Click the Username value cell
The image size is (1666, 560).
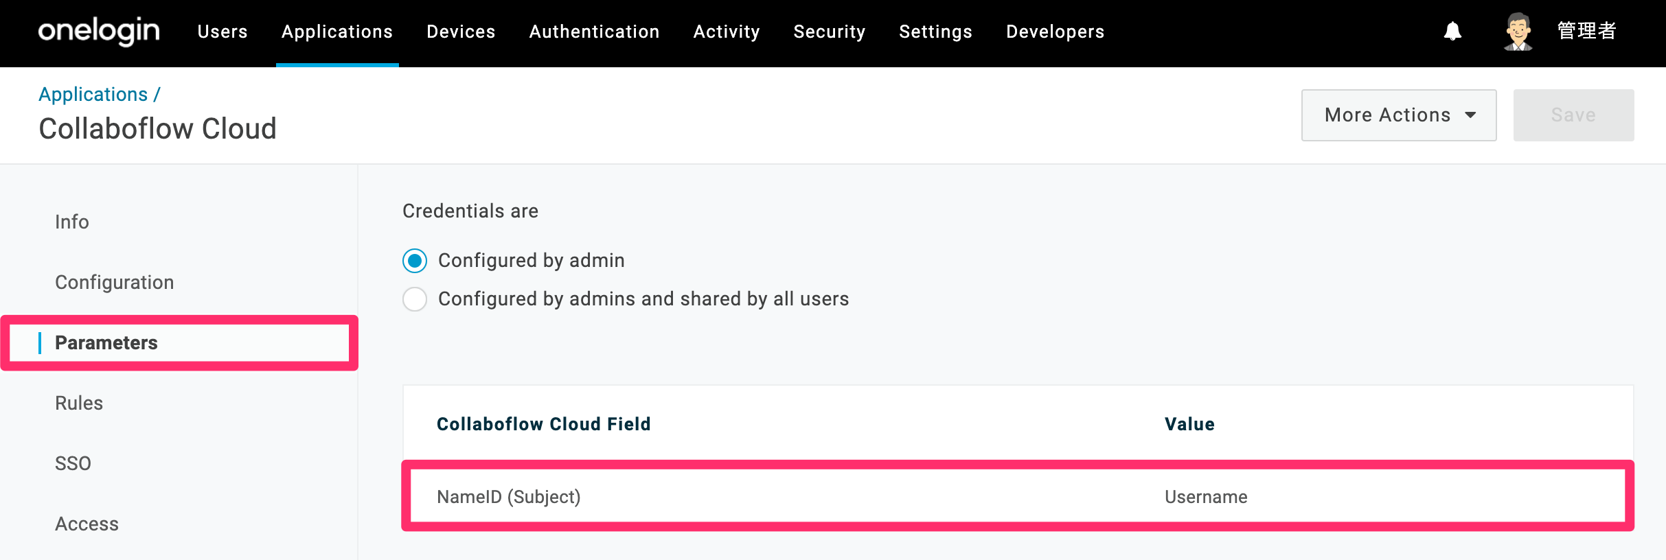tap(1206, 497)
